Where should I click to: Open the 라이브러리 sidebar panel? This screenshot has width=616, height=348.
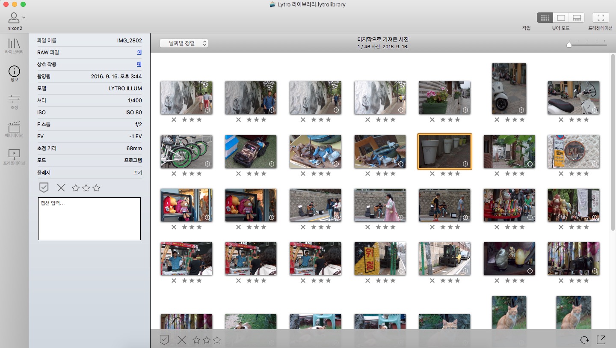pos(14,46)
